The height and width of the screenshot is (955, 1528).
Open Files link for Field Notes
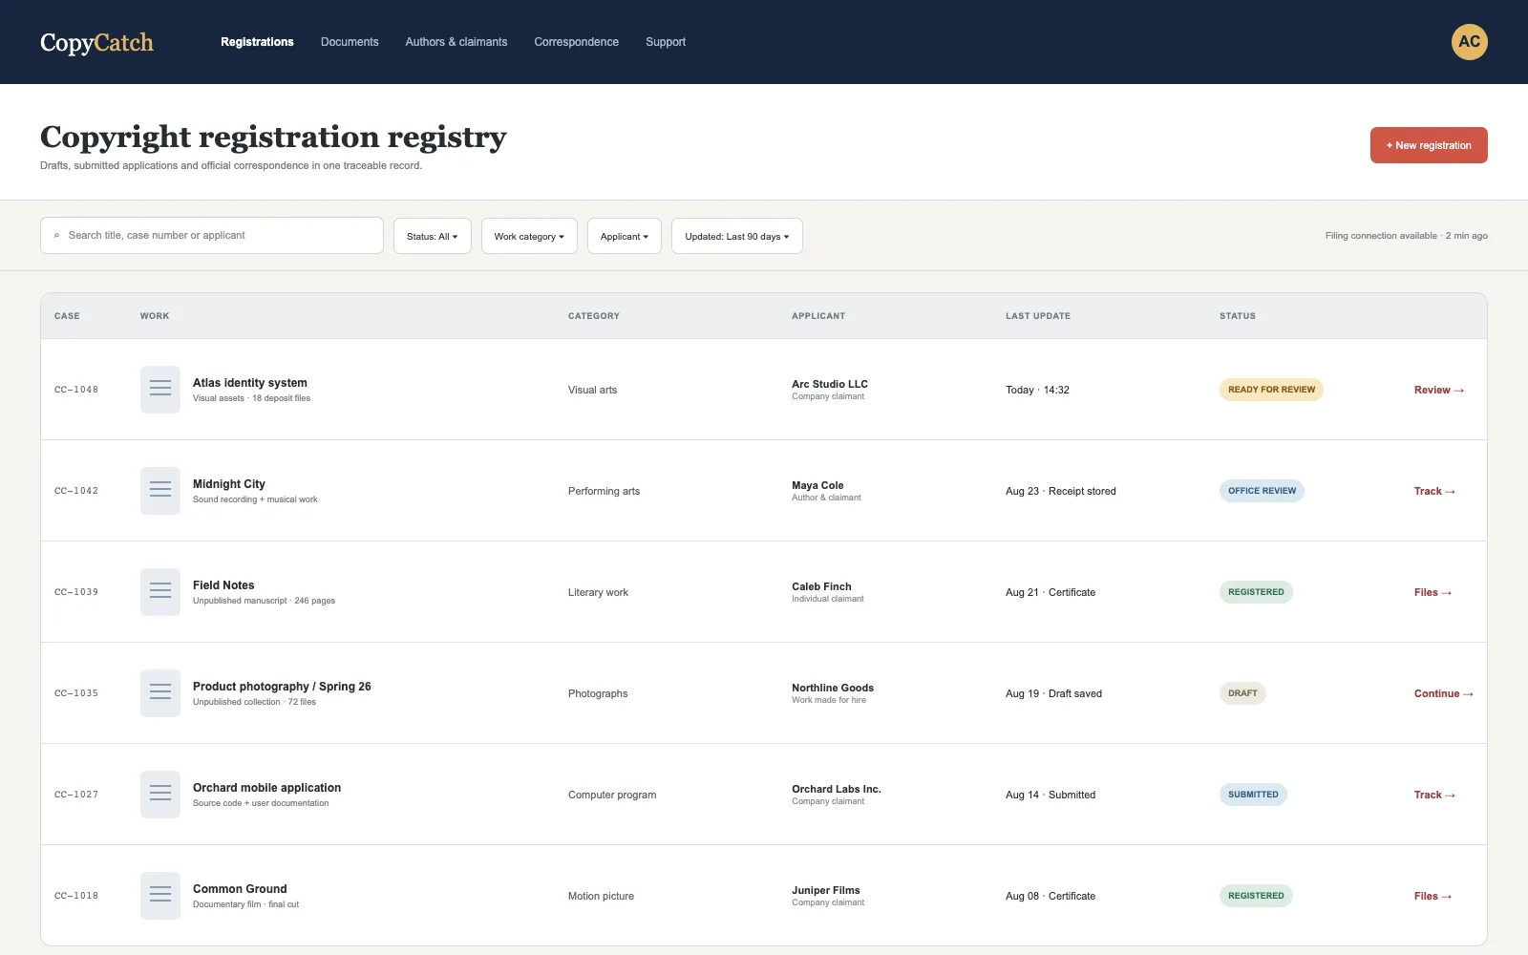click(1432, 592)
